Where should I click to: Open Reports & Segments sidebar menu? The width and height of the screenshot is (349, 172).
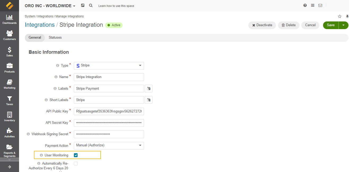10,151
